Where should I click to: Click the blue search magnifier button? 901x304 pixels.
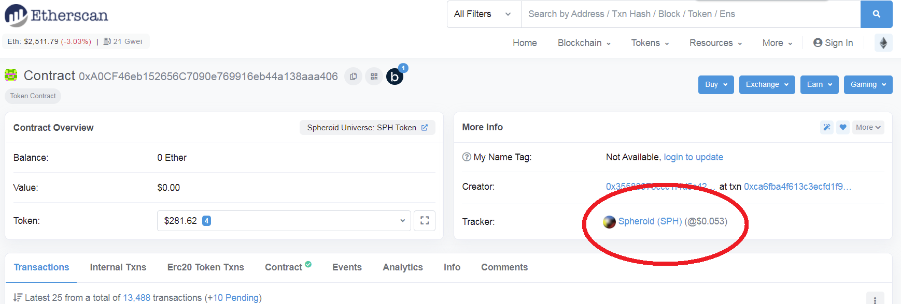pyautogui.click(x=876, y=14)
